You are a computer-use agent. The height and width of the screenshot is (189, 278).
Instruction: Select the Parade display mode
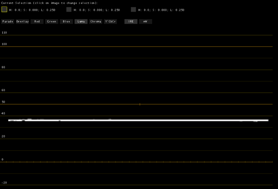point(7,21)
